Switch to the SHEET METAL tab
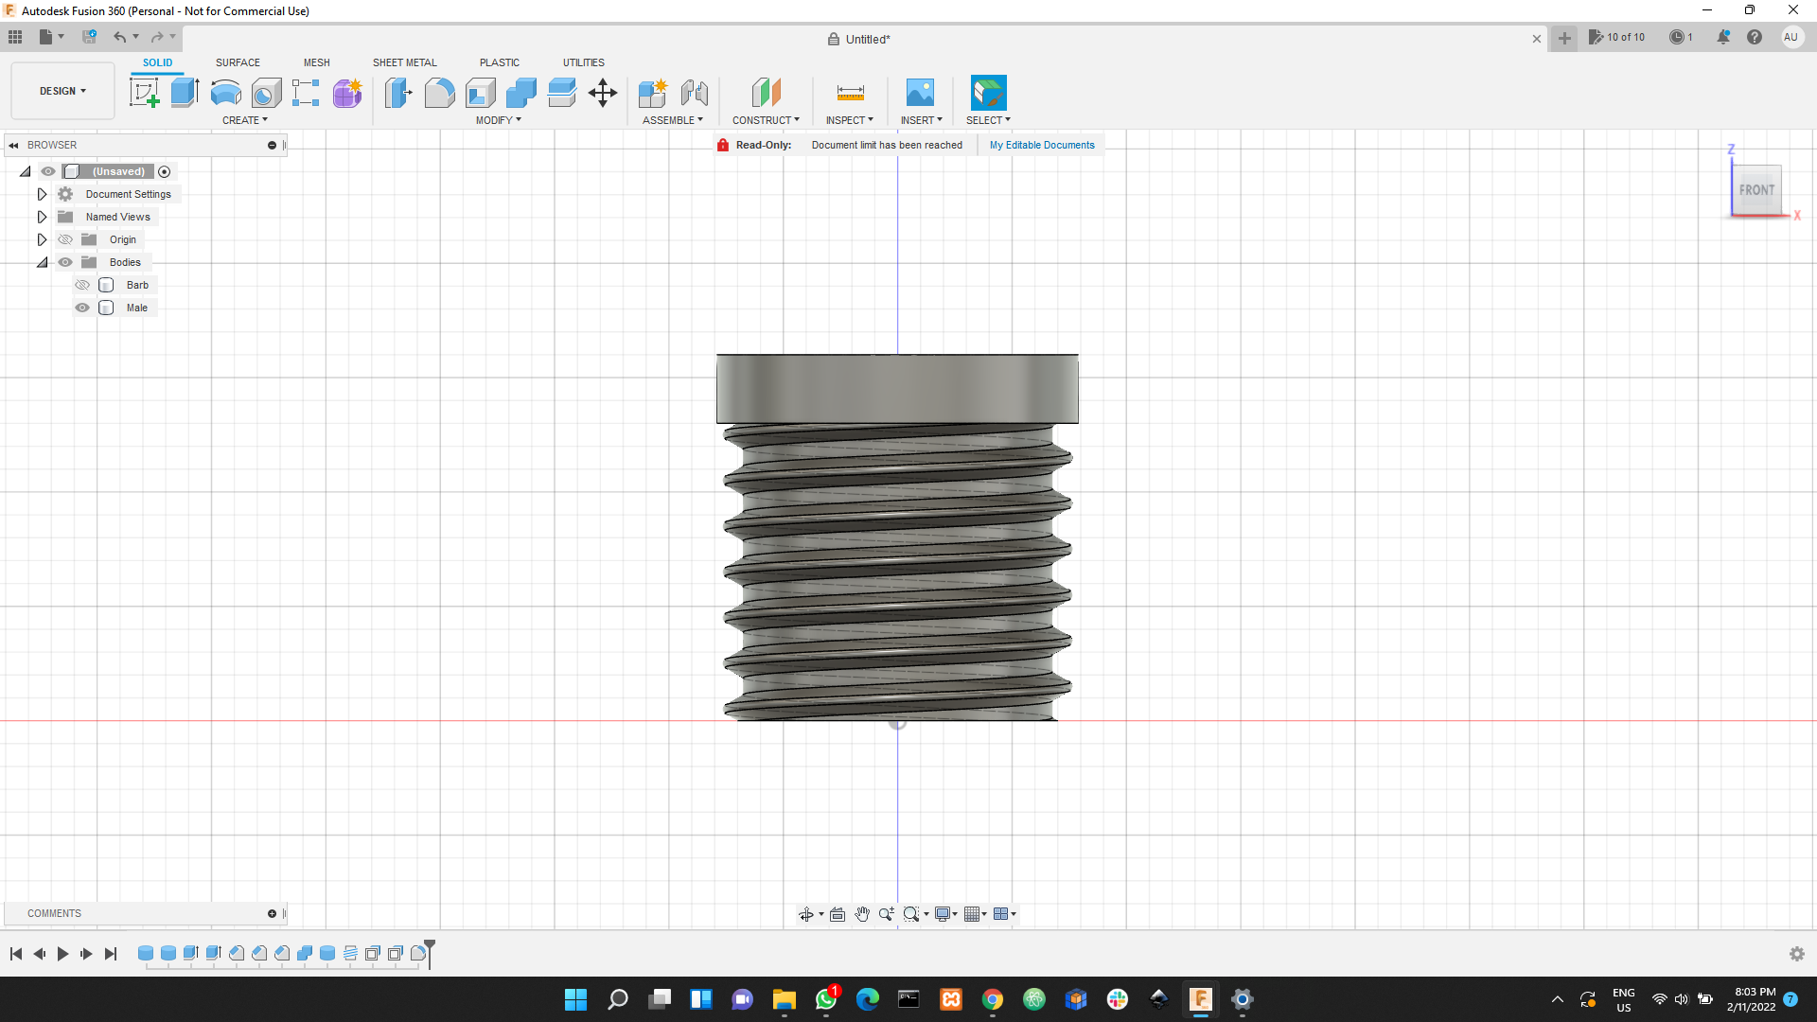This screenshot has height=1022, width=1817. [x=404, y=62]
